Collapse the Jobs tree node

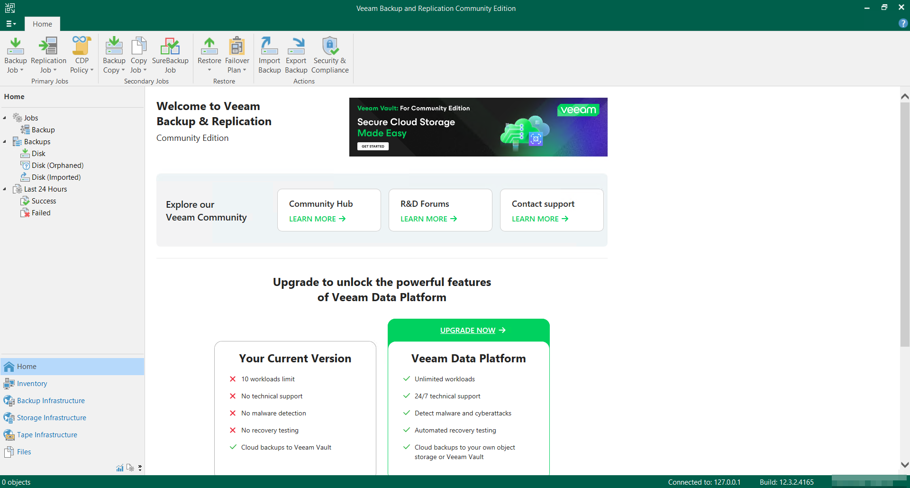[5, 118]
